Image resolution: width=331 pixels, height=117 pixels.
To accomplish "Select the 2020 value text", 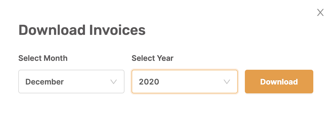I will [x=149, y=82].
